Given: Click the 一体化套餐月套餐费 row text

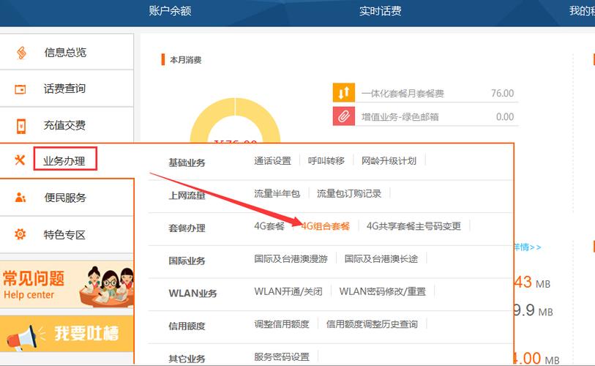Looking at the screenshot, I should [x=403, y=94].
